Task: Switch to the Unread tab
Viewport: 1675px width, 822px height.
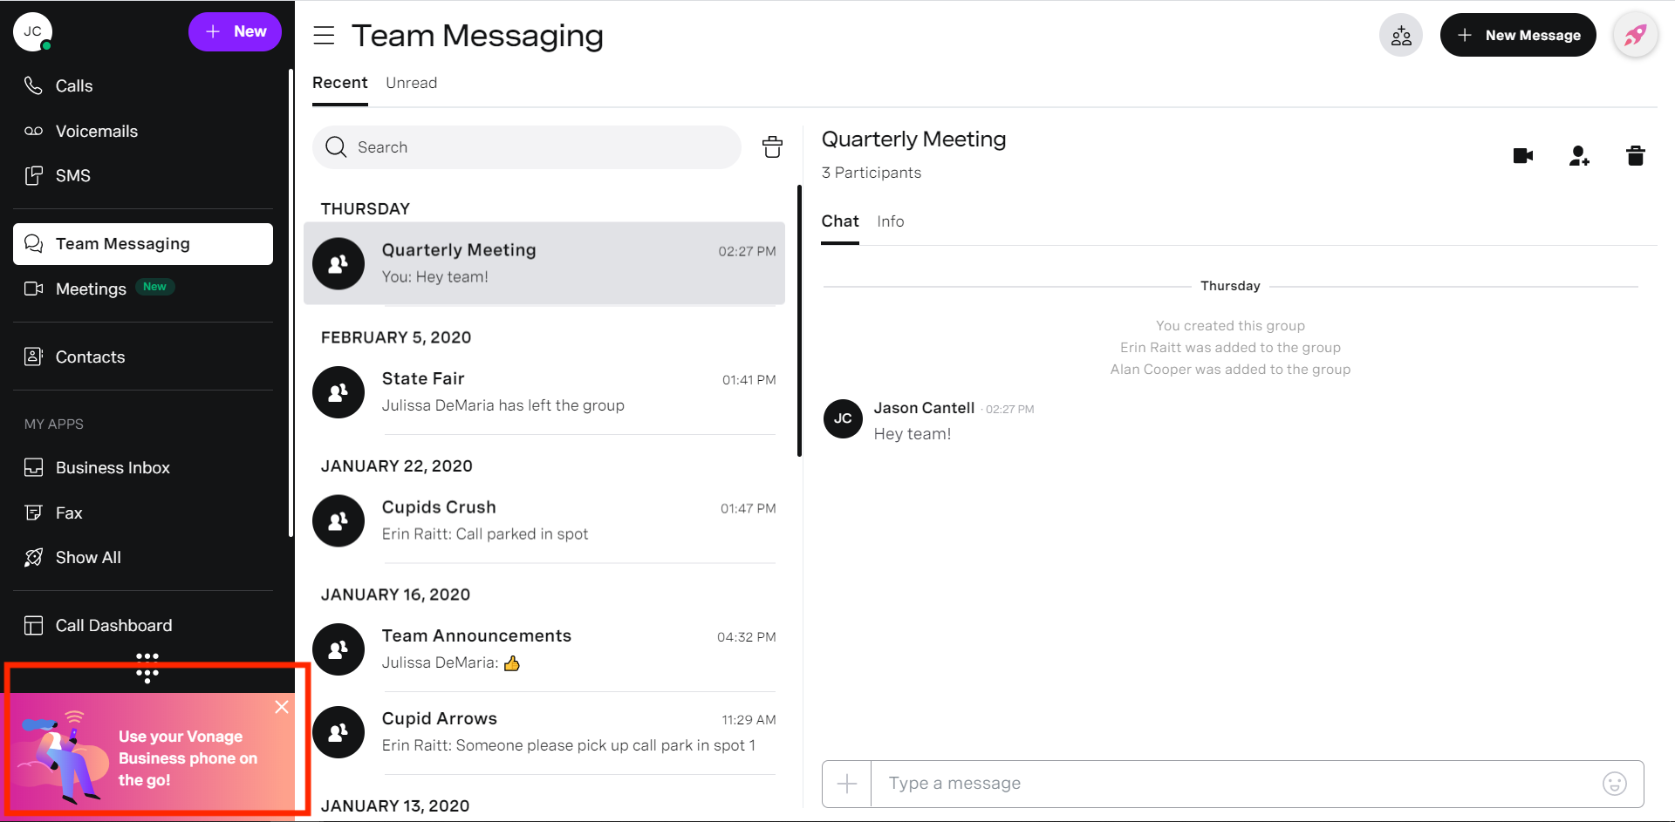Action: tap(411, 83)
